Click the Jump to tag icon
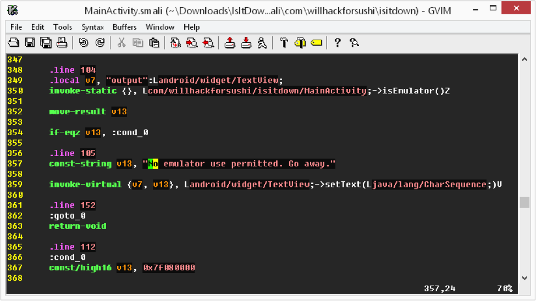The height and width of the screenshot is (301, 536). 317,43
